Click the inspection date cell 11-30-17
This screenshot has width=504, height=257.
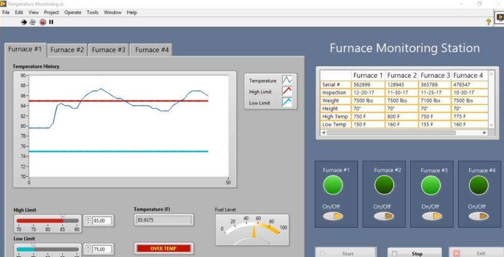point(402,93)
